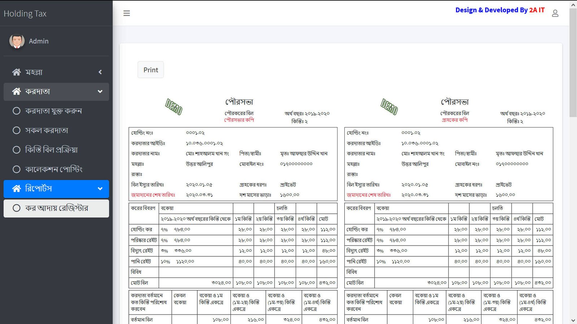Toggle the hamburger sidebar menu icon
577x324 pixels.
127,13
